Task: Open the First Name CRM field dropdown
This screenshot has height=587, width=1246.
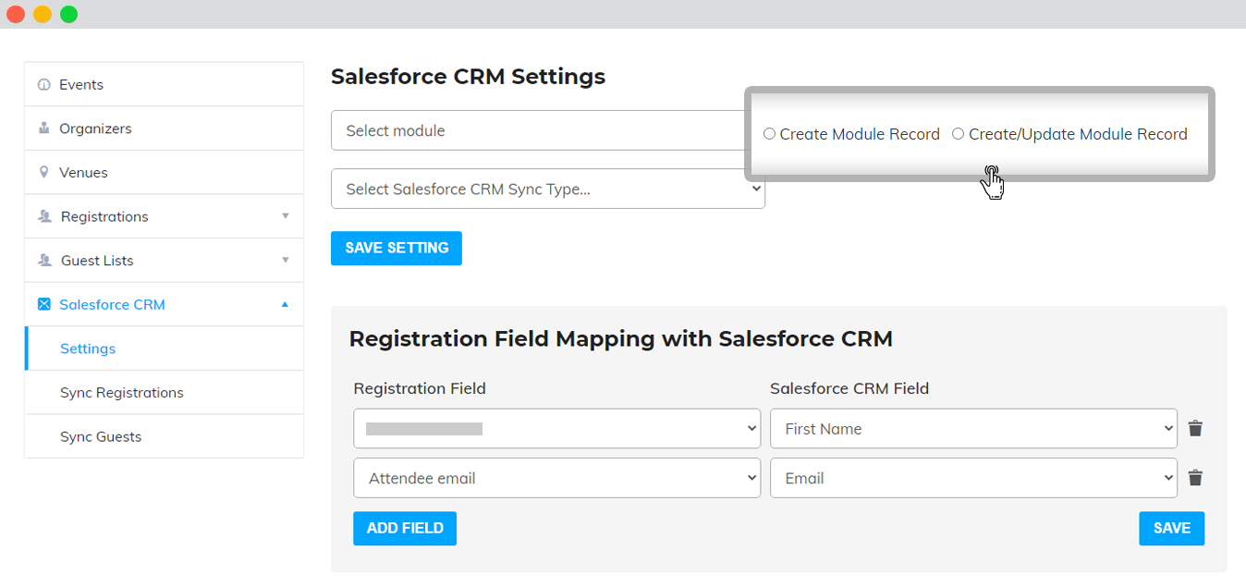Action: pos(973,429)
